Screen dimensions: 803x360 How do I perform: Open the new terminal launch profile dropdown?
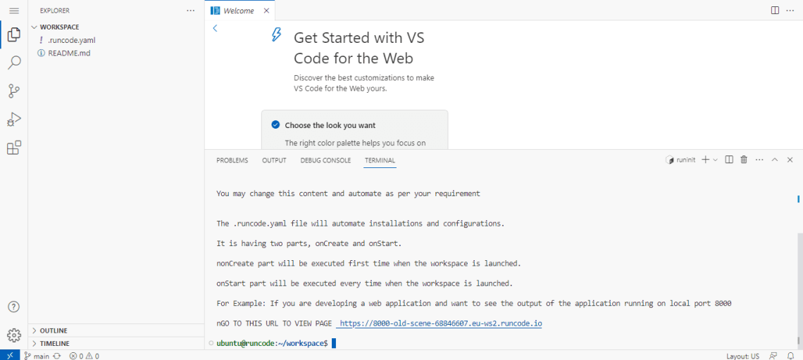pos(716,160)
